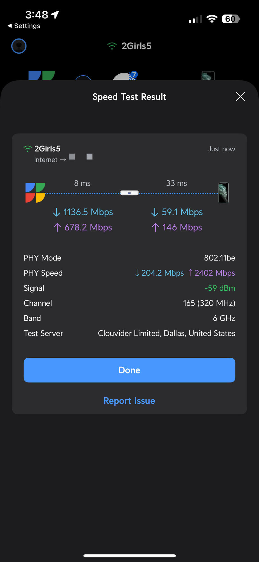Go back to Settings

[x=24, y=26]
